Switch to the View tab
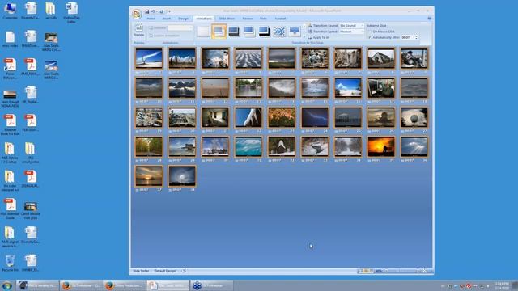 point(263,19)
